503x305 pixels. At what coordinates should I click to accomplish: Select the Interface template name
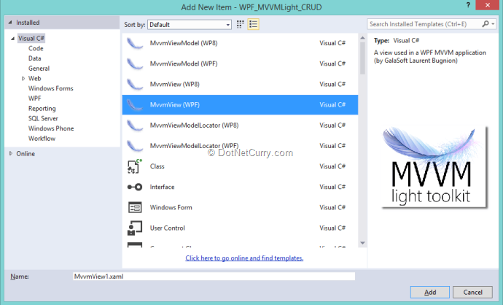[162, 187]
